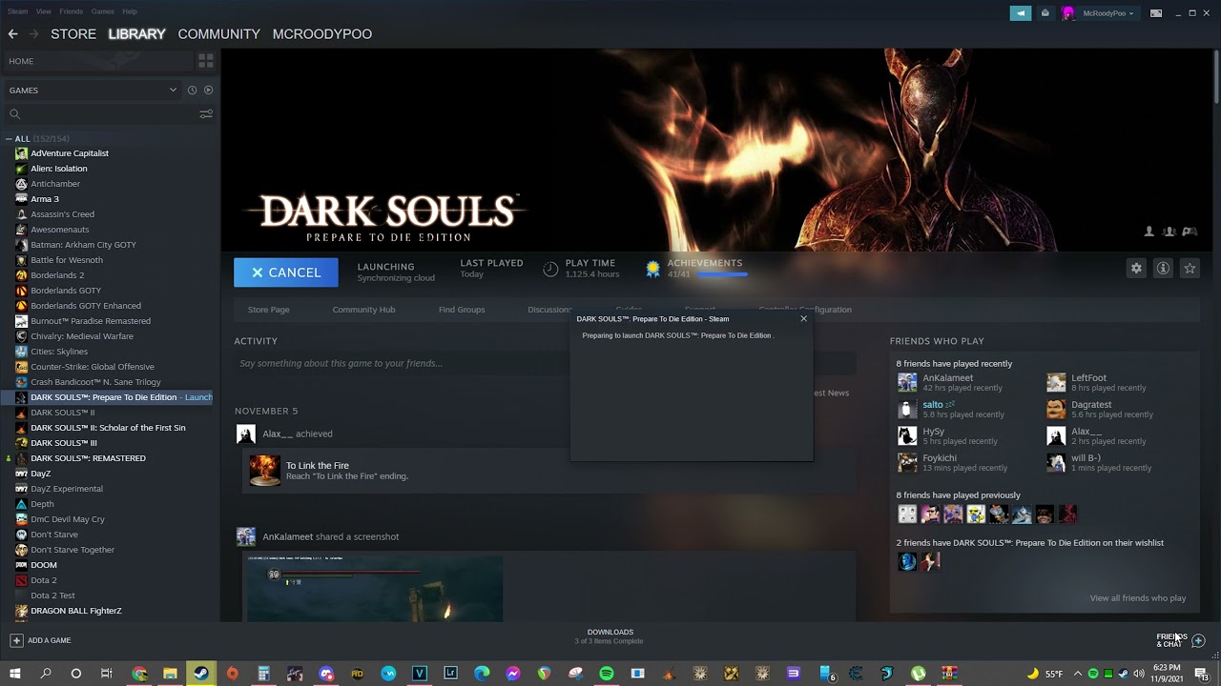Enter Big Picture mode
This screenshot has height=686, width=1221.
click(1156, 13)
